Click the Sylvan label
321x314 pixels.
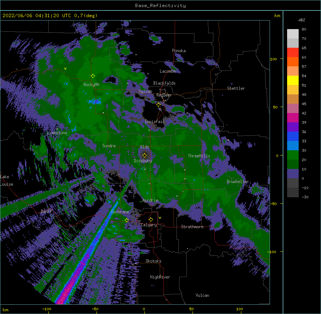coord(145,91)
